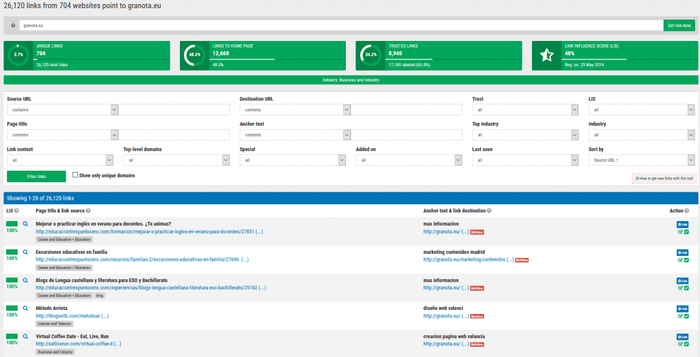The width and height of the screenshot is (700, 357).
Task: Open the granota.eu/marketing-contenidos destination link
Action: (468, 259)
